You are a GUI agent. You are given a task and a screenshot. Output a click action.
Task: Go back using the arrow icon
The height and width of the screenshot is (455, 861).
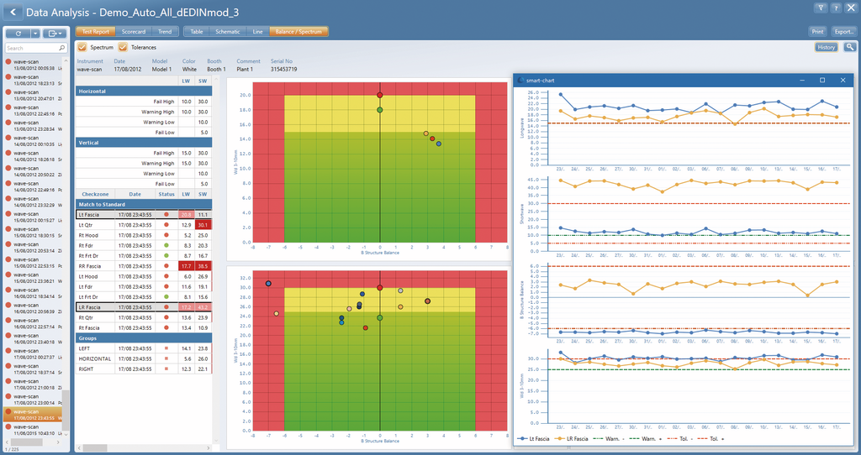(13, 12)
